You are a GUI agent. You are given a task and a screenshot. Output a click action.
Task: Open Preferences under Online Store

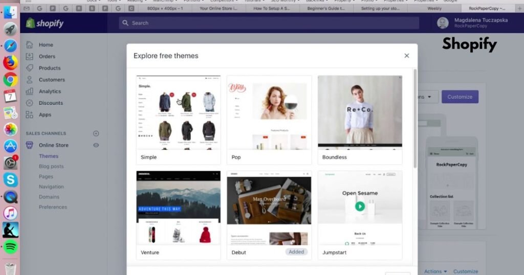[53, 207]
